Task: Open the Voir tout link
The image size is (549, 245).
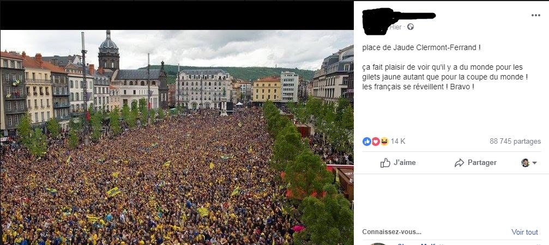Action: click(x=524, y=232)
